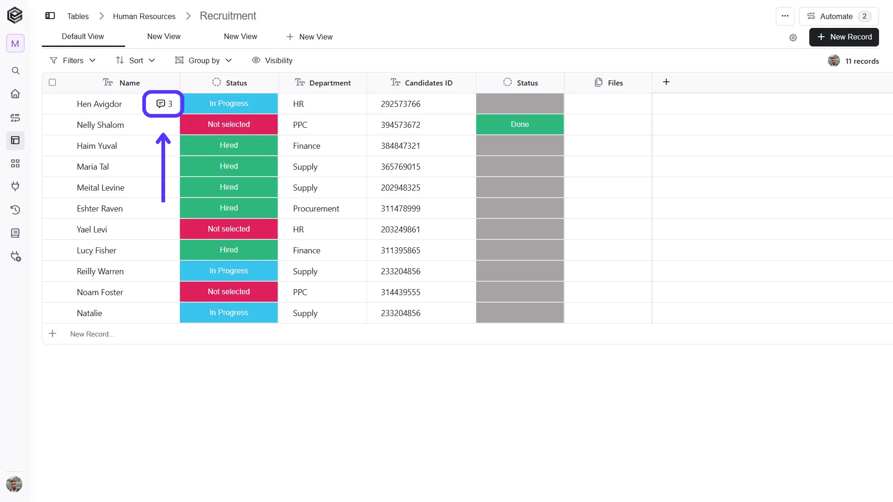Open search from the sidebar
Image resolution: width=893 pixels, height=502 pixels.
(15, 71)
